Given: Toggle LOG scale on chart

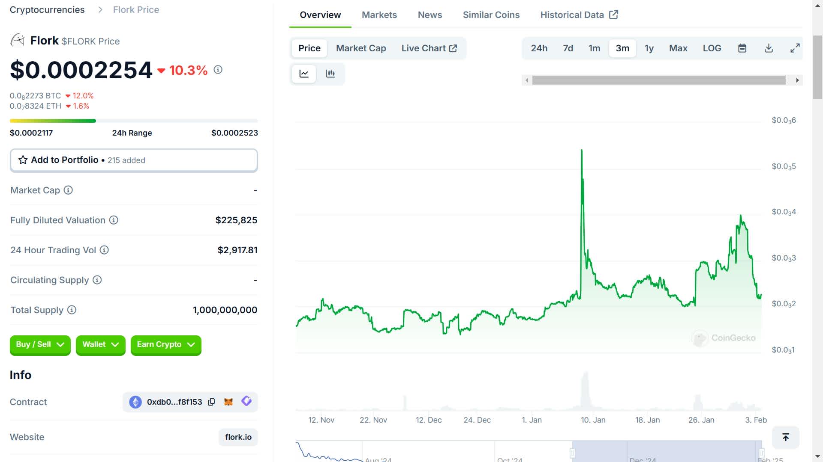Looking at the screenshot, I should coord(712,48).
